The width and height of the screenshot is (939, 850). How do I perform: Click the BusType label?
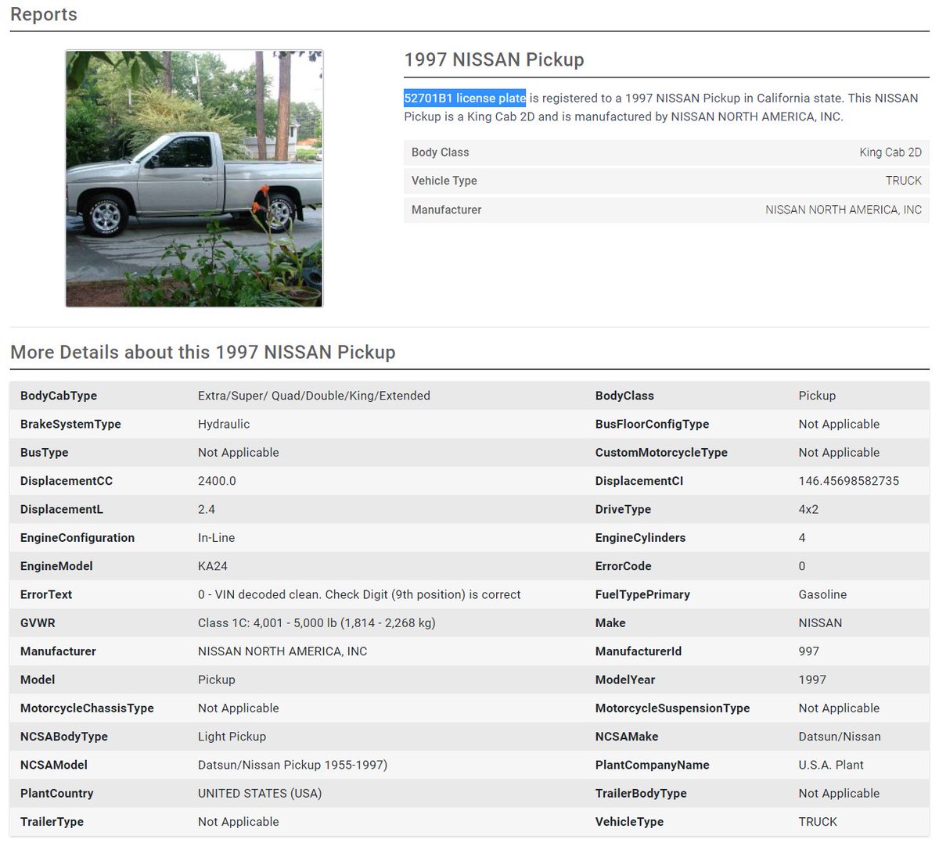pos(45,453)
